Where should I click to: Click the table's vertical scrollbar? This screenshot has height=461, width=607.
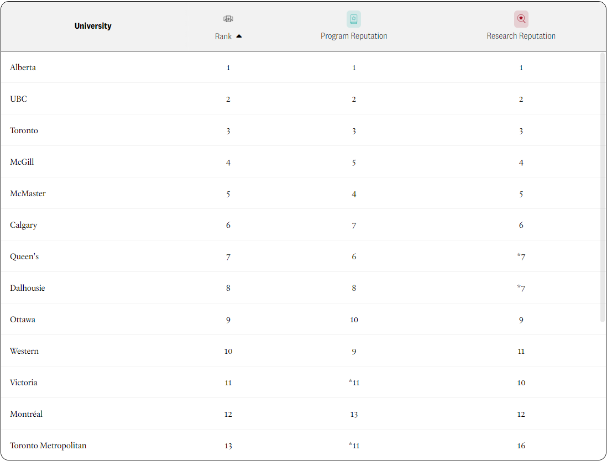pos(603,187)
